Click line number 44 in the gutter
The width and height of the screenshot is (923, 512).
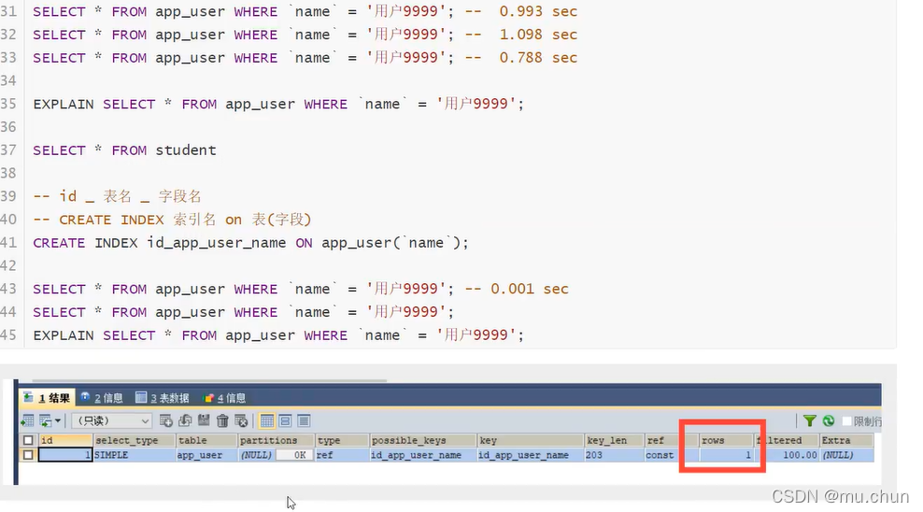click(x=8, y=312)
